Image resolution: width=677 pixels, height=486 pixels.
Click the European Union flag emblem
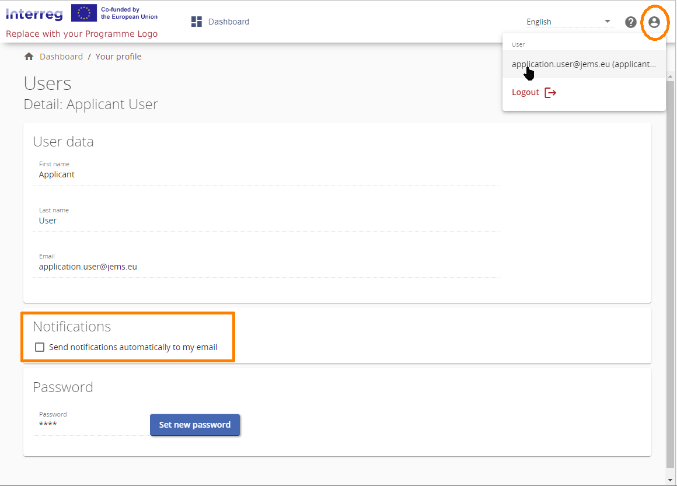(84, 13)
